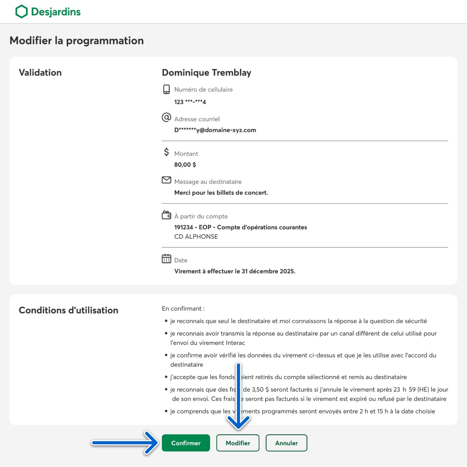Click the transfer date 31 décembre 2025 text

(235, 271)
